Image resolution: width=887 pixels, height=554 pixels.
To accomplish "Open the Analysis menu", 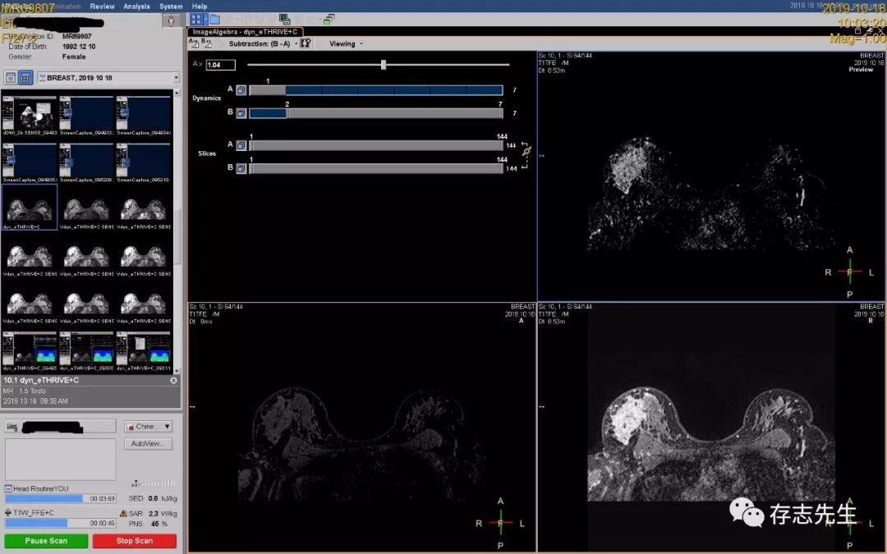I will click(x=136, y=6).
